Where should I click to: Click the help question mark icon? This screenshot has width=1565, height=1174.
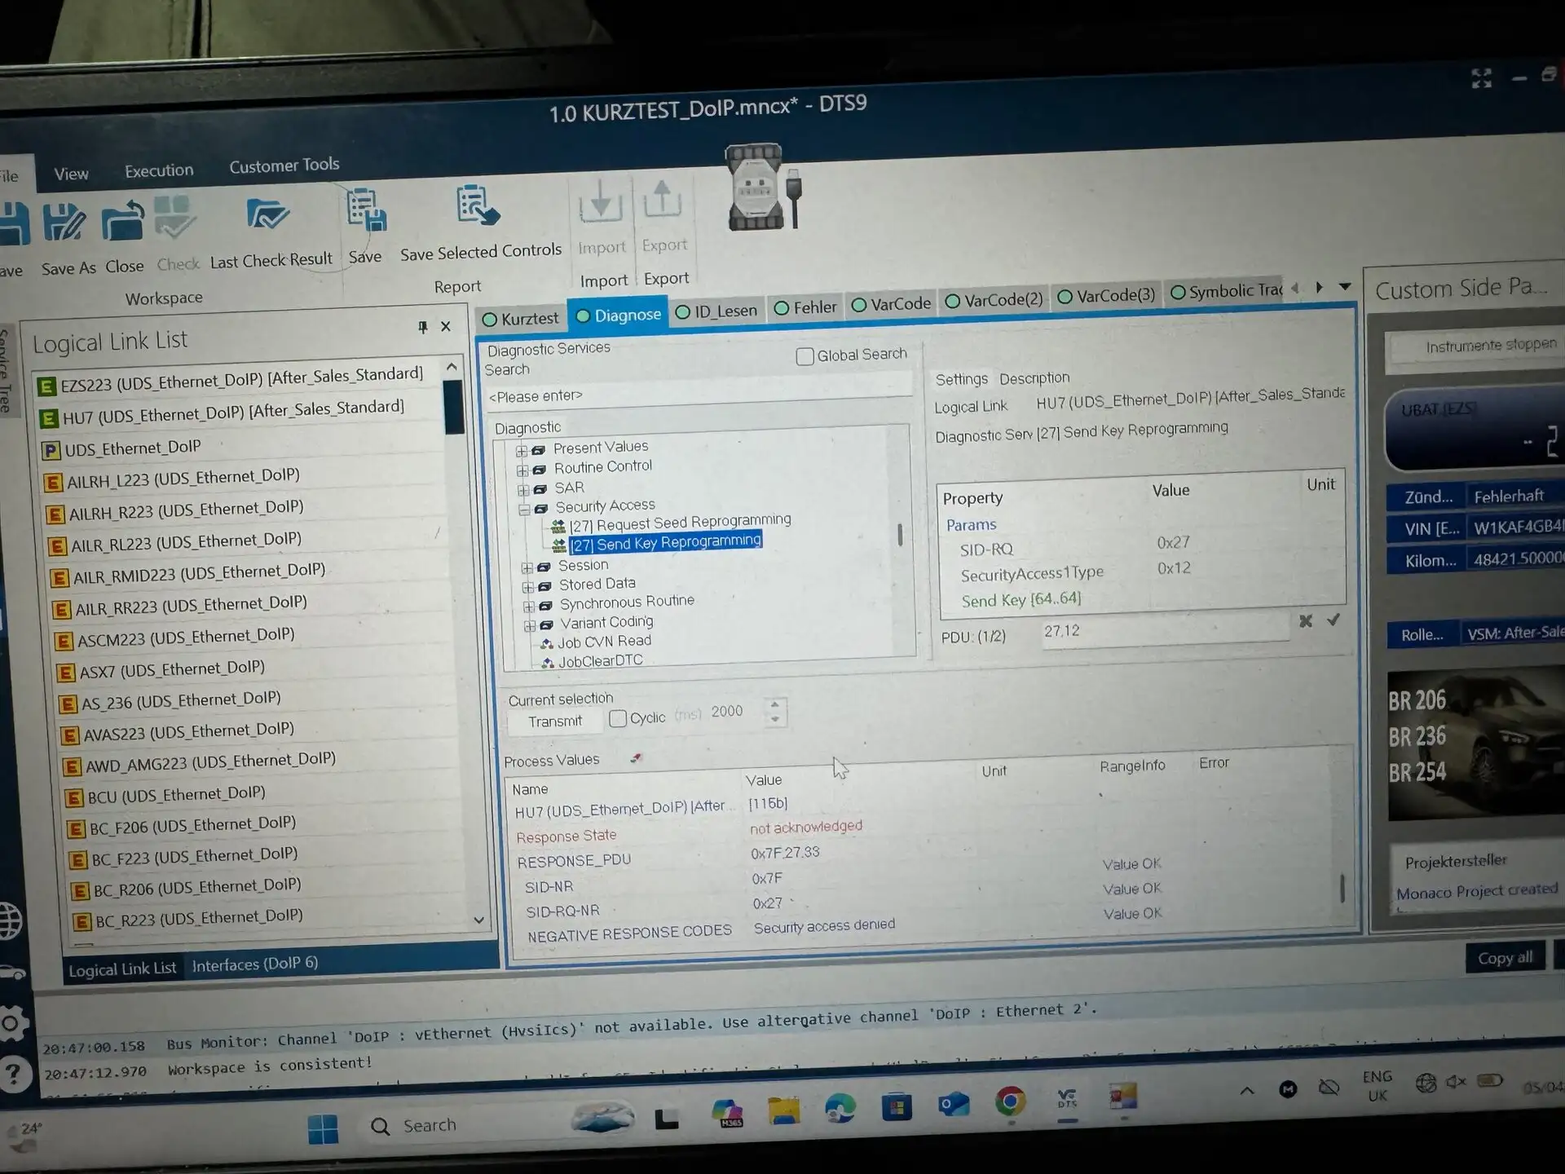click(14, 1075)
